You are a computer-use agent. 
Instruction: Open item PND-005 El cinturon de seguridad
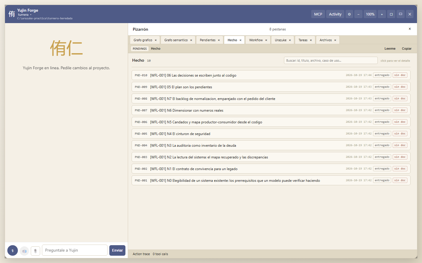[271, 134]
